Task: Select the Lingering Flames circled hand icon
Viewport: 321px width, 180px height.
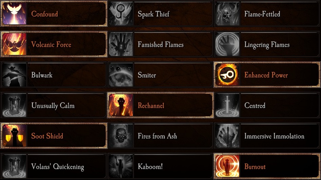Action: (x=227, y=44)
